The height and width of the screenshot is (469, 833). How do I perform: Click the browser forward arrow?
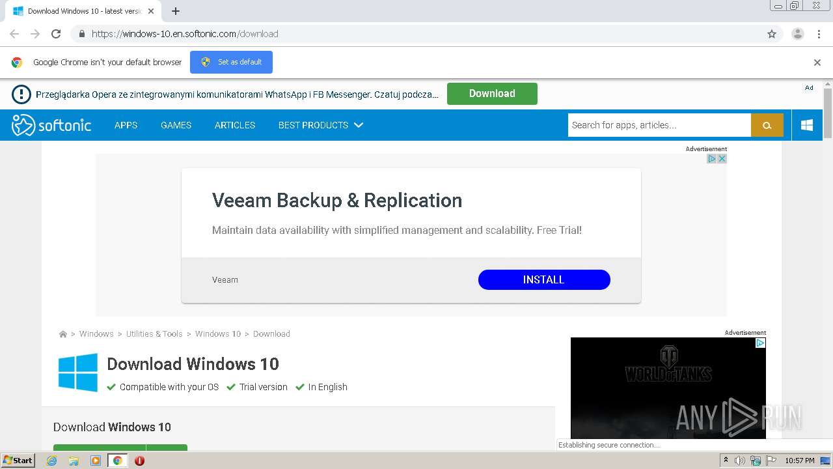pyautogui.click(x=35, y=34)
